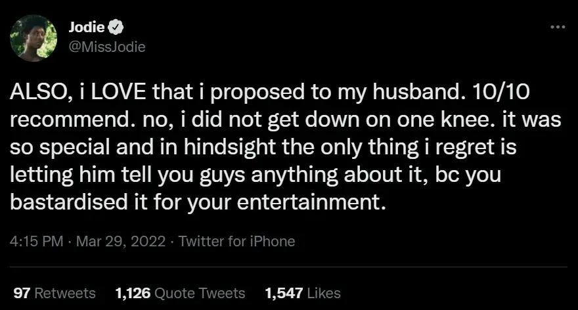
Task: Click the 1,126 quote count number
Action: tap(133, 293)
